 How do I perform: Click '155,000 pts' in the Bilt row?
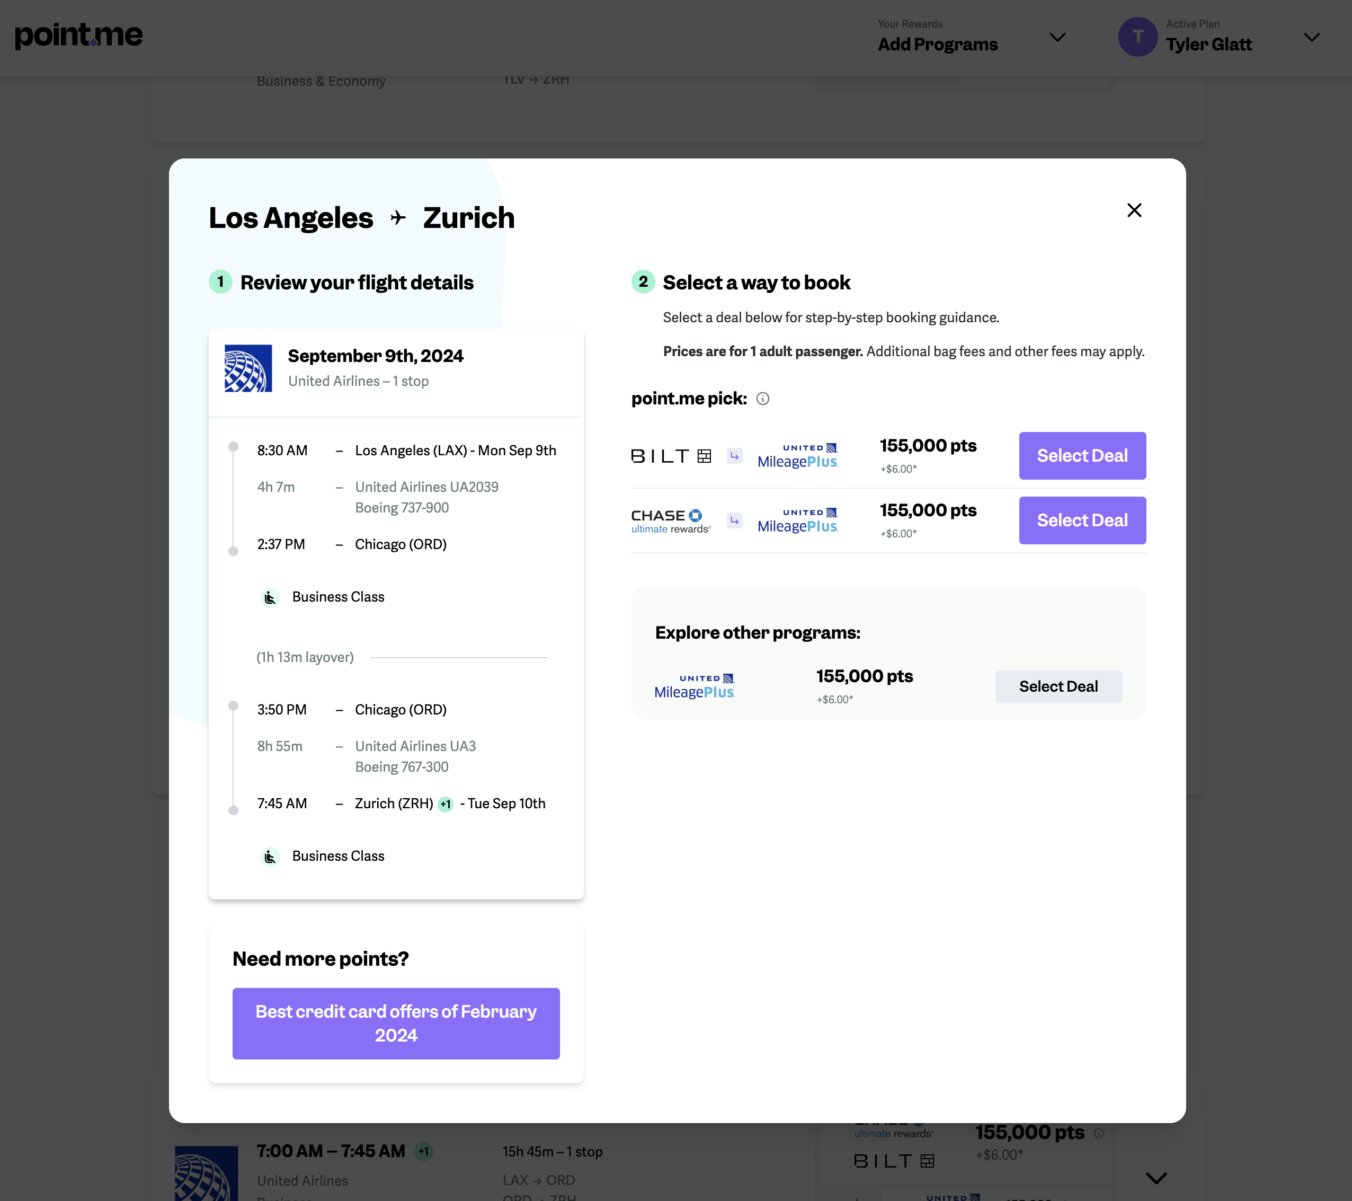(928, 445)
